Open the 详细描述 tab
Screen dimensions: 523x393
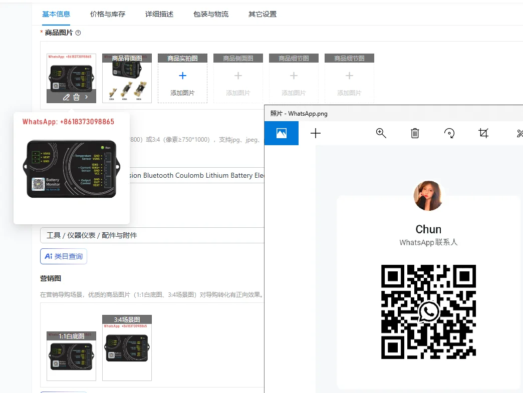[x=159, y=14]
